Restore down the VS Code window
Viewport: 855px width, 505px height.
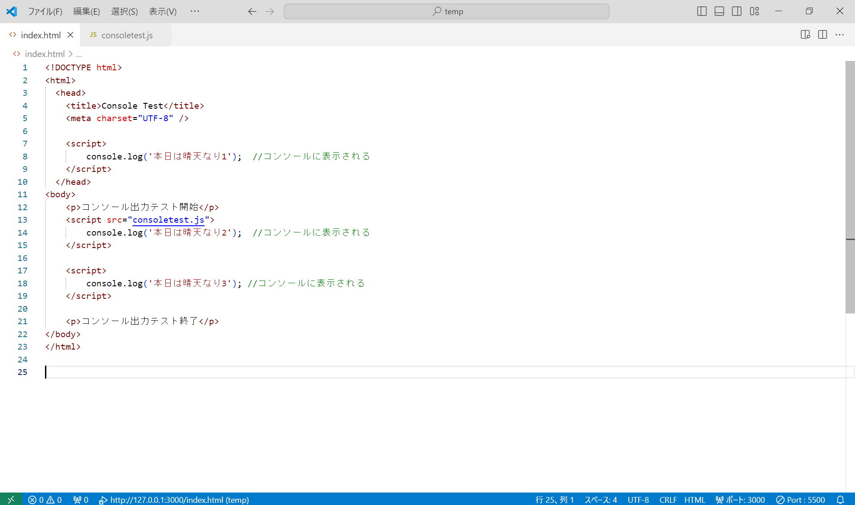click(x=809, y=11)
